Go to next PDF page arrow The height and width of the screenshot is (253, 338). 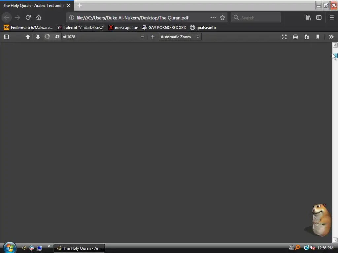38,37
